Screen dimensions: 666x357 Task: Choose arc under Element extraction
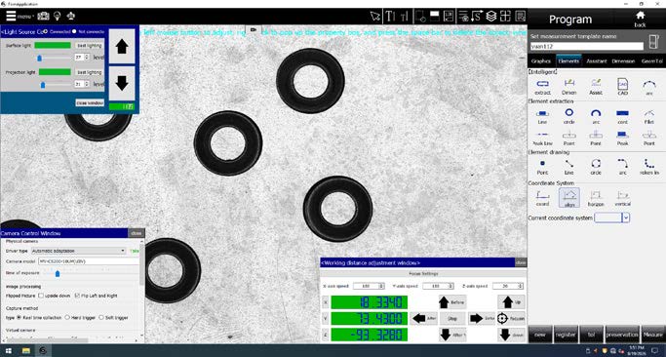click(x=596, y=116)
